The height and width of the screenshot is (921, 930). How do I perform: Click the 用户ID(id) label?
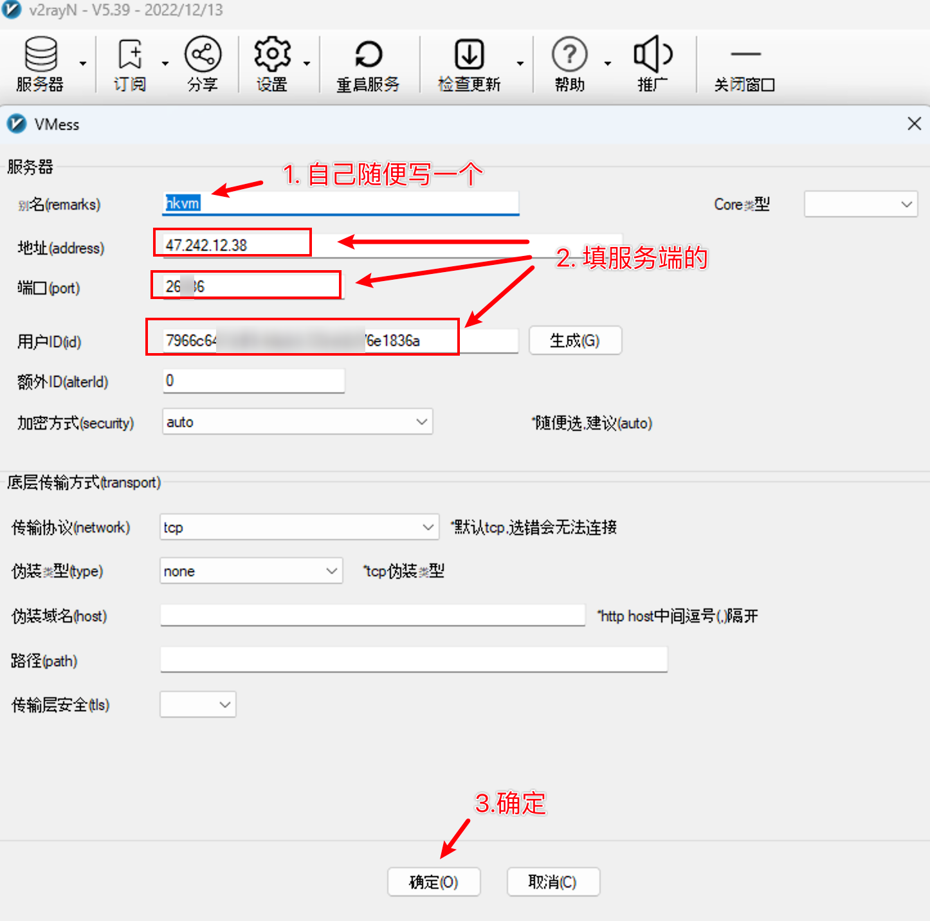coord(50,342)
